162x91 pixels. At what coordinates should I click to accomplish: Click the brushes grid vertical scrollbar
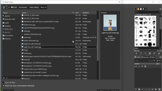tap(160, 23)
